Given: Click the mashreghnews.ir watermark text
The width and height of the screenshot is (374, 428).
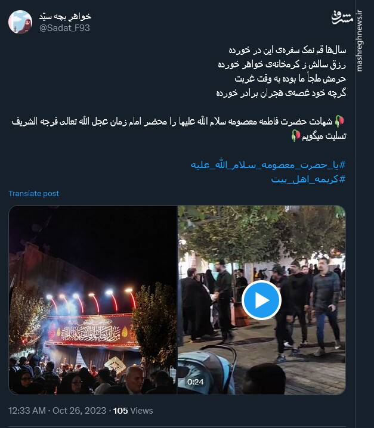Looking at the screenshot, I should point(359,41).
